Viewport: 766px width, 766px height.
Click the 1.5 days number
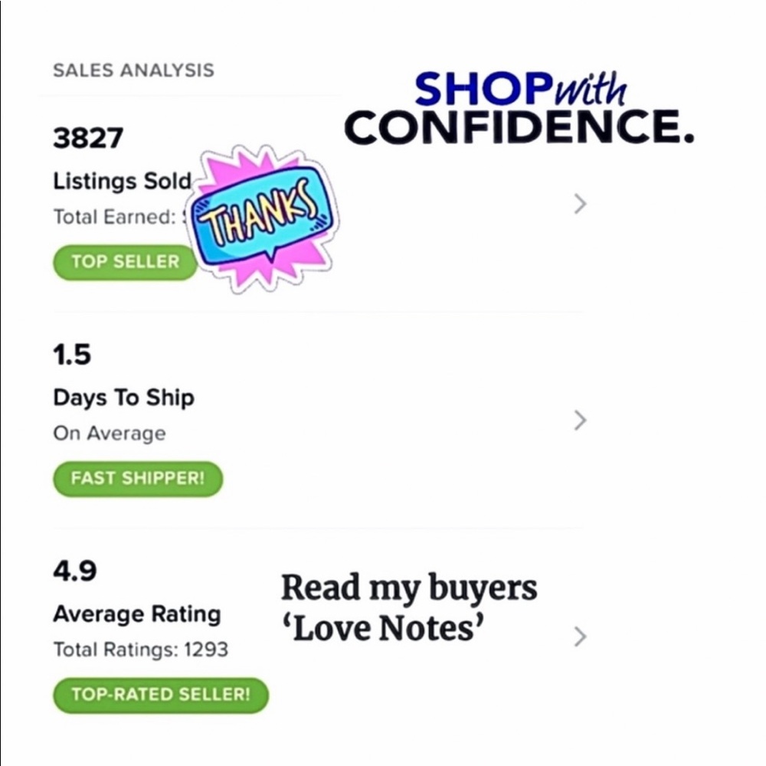(72, 354)
